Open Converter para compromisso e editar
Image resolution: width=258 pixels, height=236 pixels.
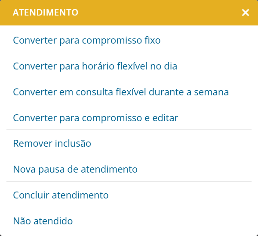[x=95, y=118]
